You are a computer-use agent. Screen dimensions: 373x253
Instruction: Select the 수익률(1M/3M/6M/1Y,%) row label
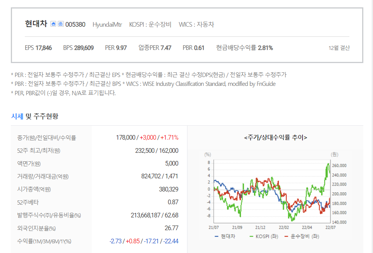[44, 242]
